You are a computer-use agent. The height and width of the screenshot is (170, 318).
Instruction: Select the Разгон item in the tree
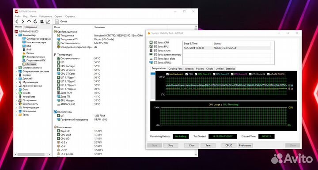[x=28, y=53]
